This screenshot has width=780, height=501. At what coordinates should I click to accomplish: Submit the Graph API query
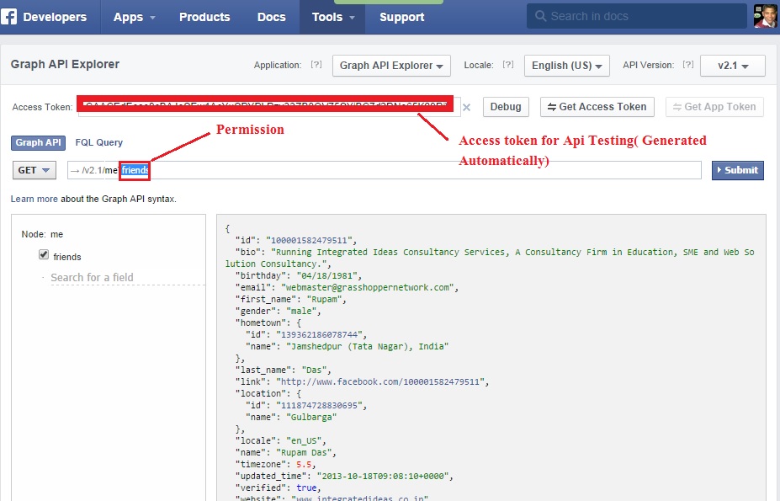[x=738, y=170]
